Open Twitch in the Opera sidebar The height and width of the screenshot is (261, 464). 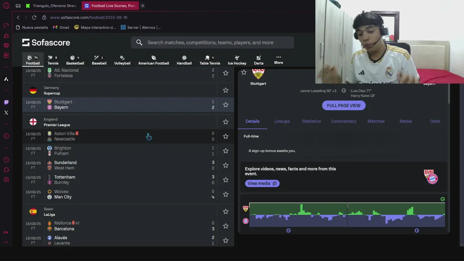click(x=6, y=102)
